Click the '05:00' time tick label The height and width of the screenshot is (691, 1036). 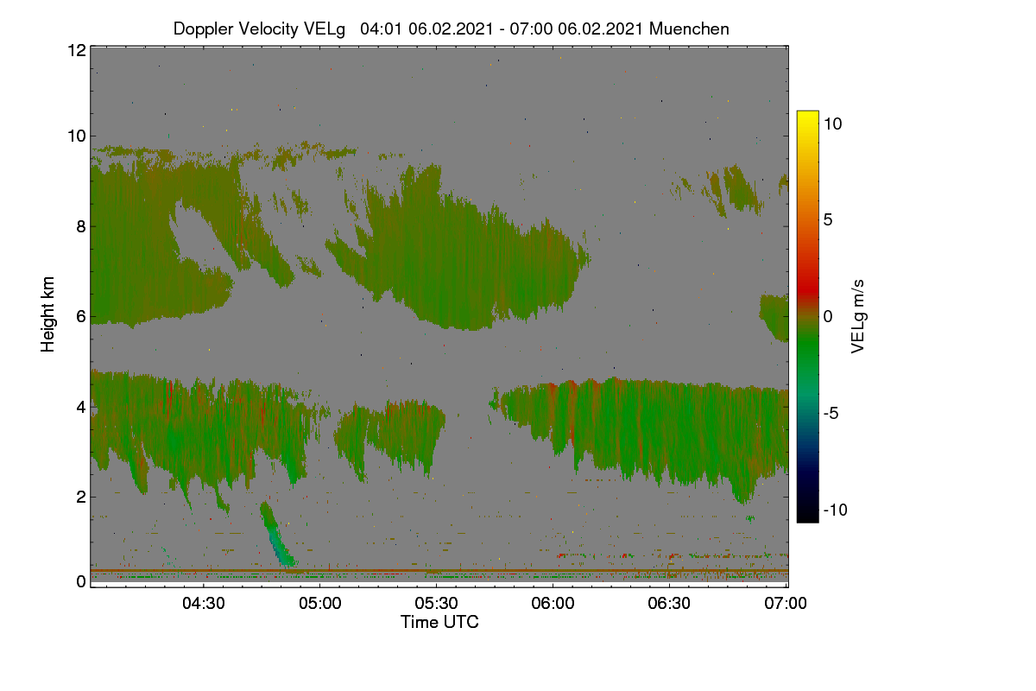pyautogui.click(x=319, y=603)
